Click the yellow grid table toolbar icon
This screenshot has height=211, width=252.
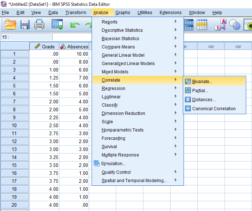coord(202,25)
